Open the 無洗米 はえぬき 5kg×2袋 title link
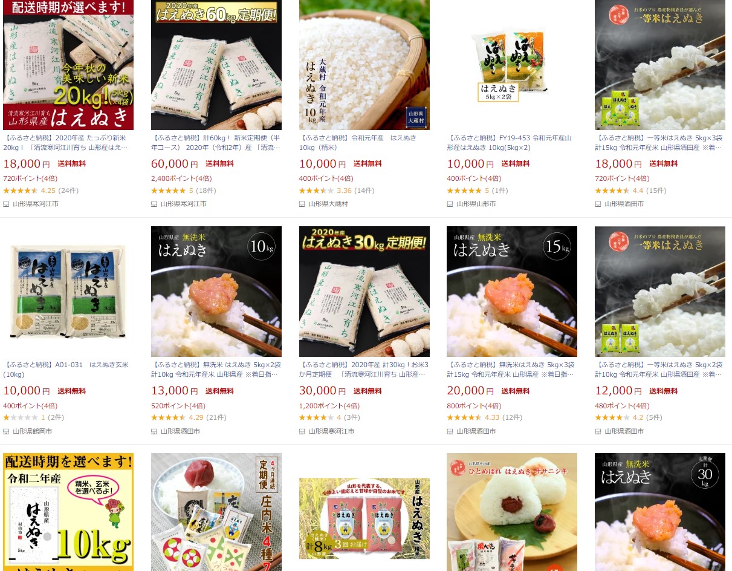 pyautogui.click(x=216, y=370)
